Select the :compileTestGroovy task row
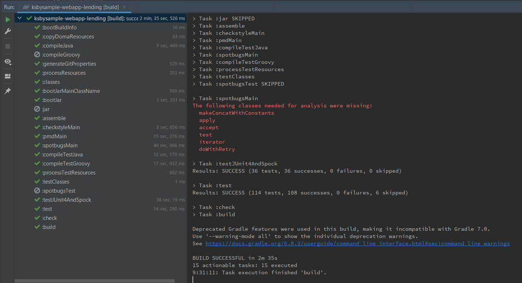 100,164
